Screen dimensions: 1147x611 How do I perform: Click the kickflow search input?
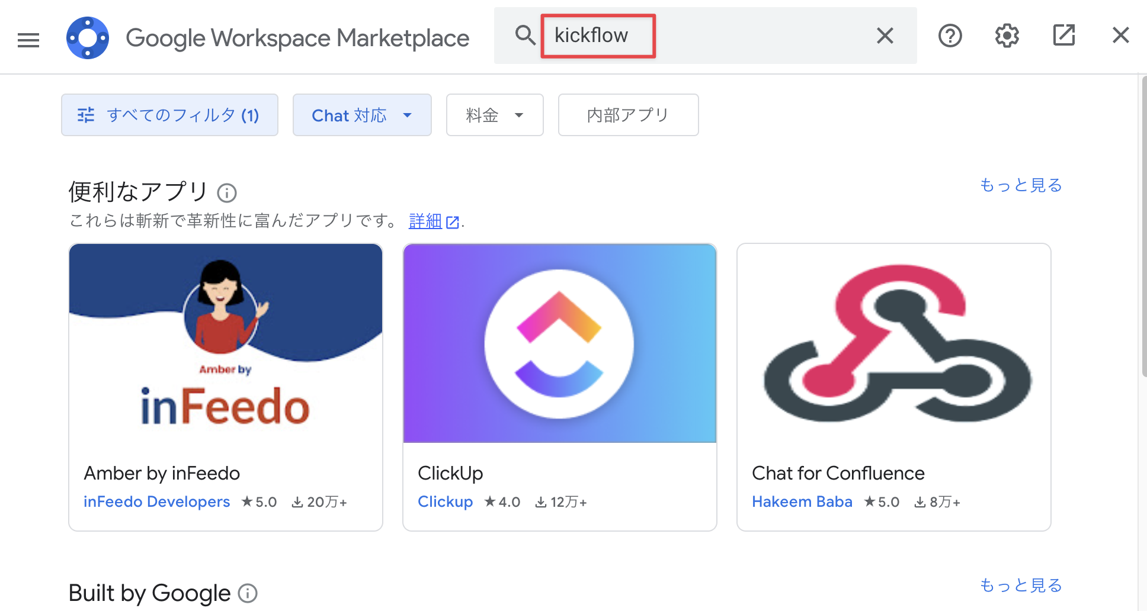(705, 36)
